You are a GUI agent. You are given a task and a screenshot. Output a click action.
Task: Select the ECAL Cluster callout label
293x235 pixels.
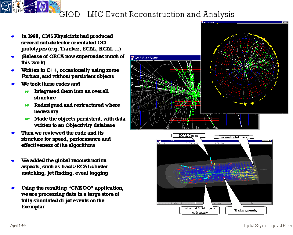188,136
